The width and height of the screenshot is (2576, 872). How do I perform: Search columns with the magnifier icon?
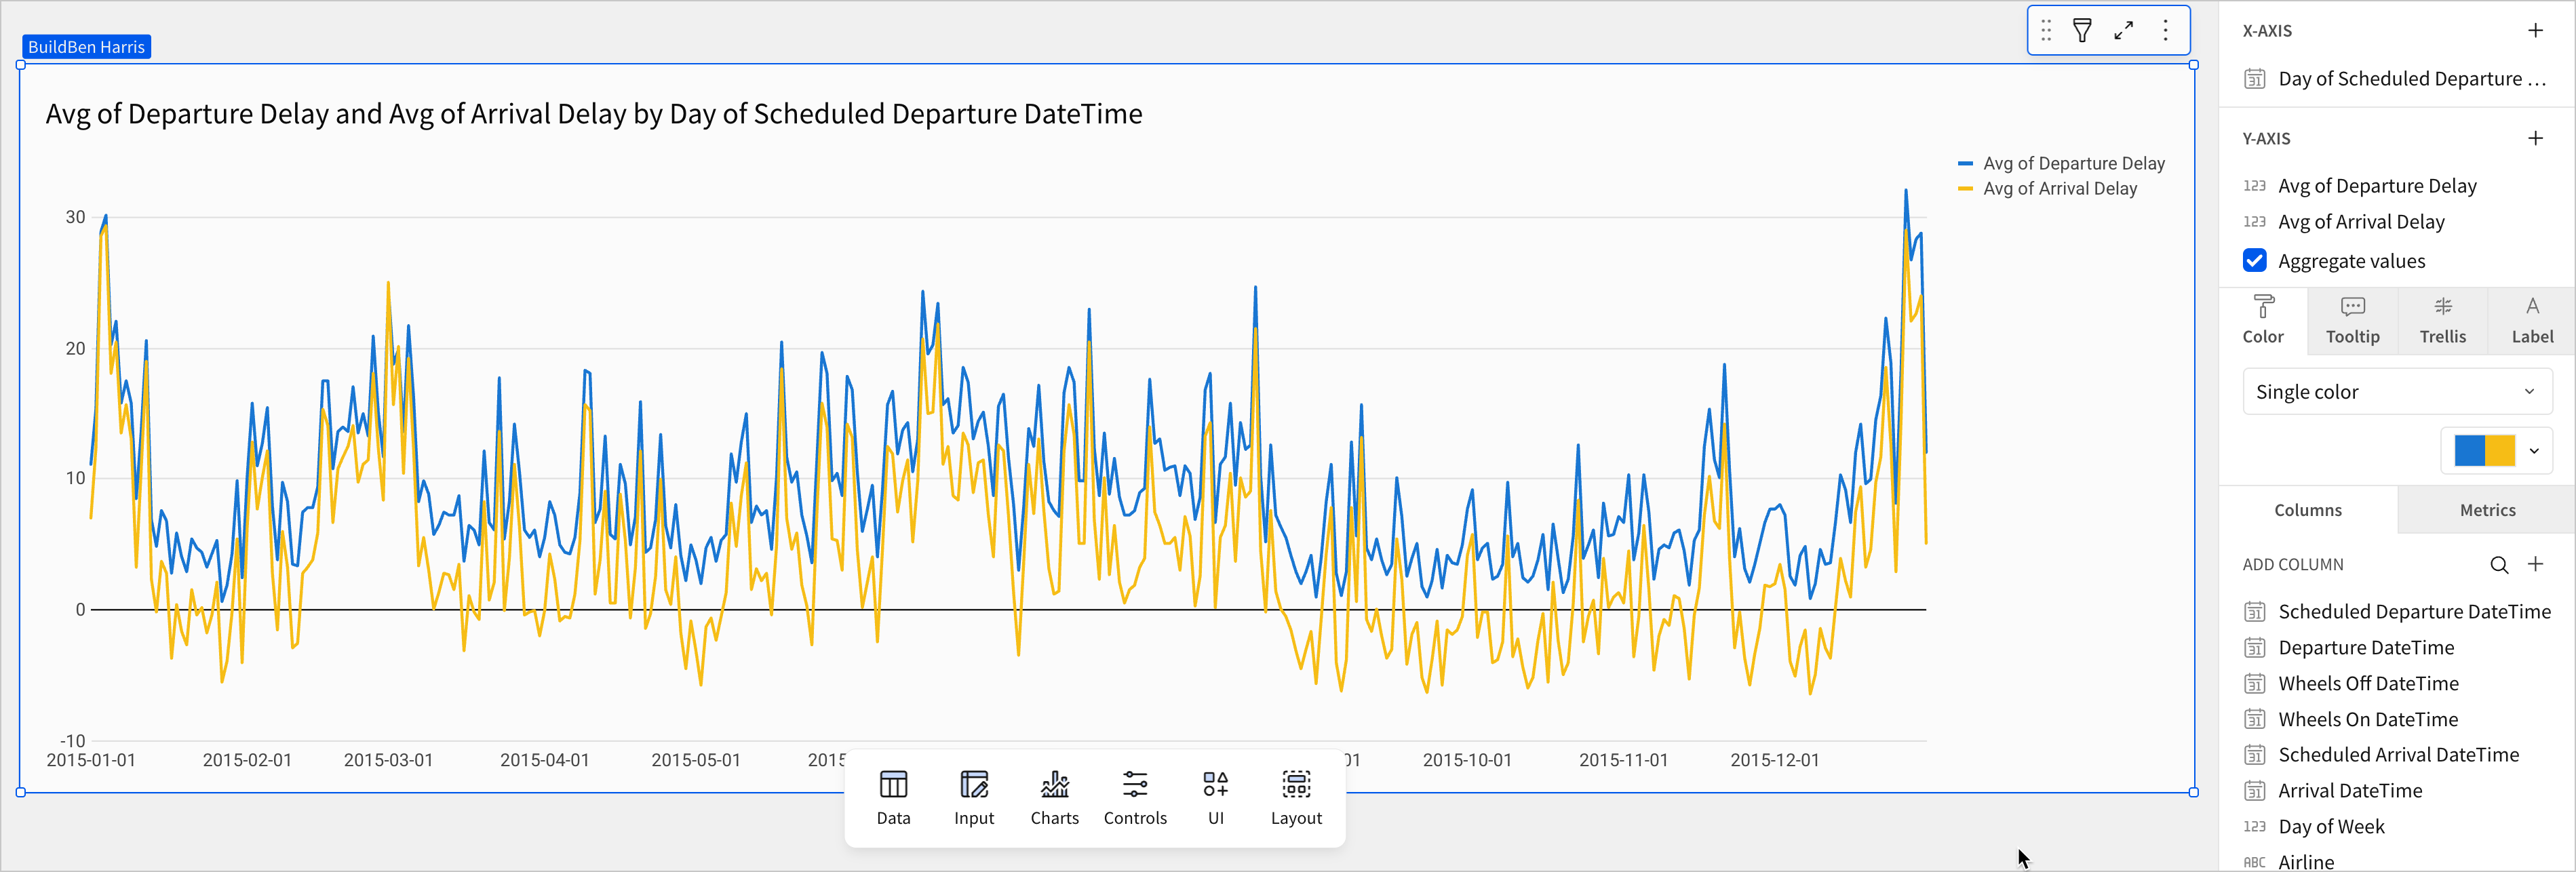[x=2498, y=565]
